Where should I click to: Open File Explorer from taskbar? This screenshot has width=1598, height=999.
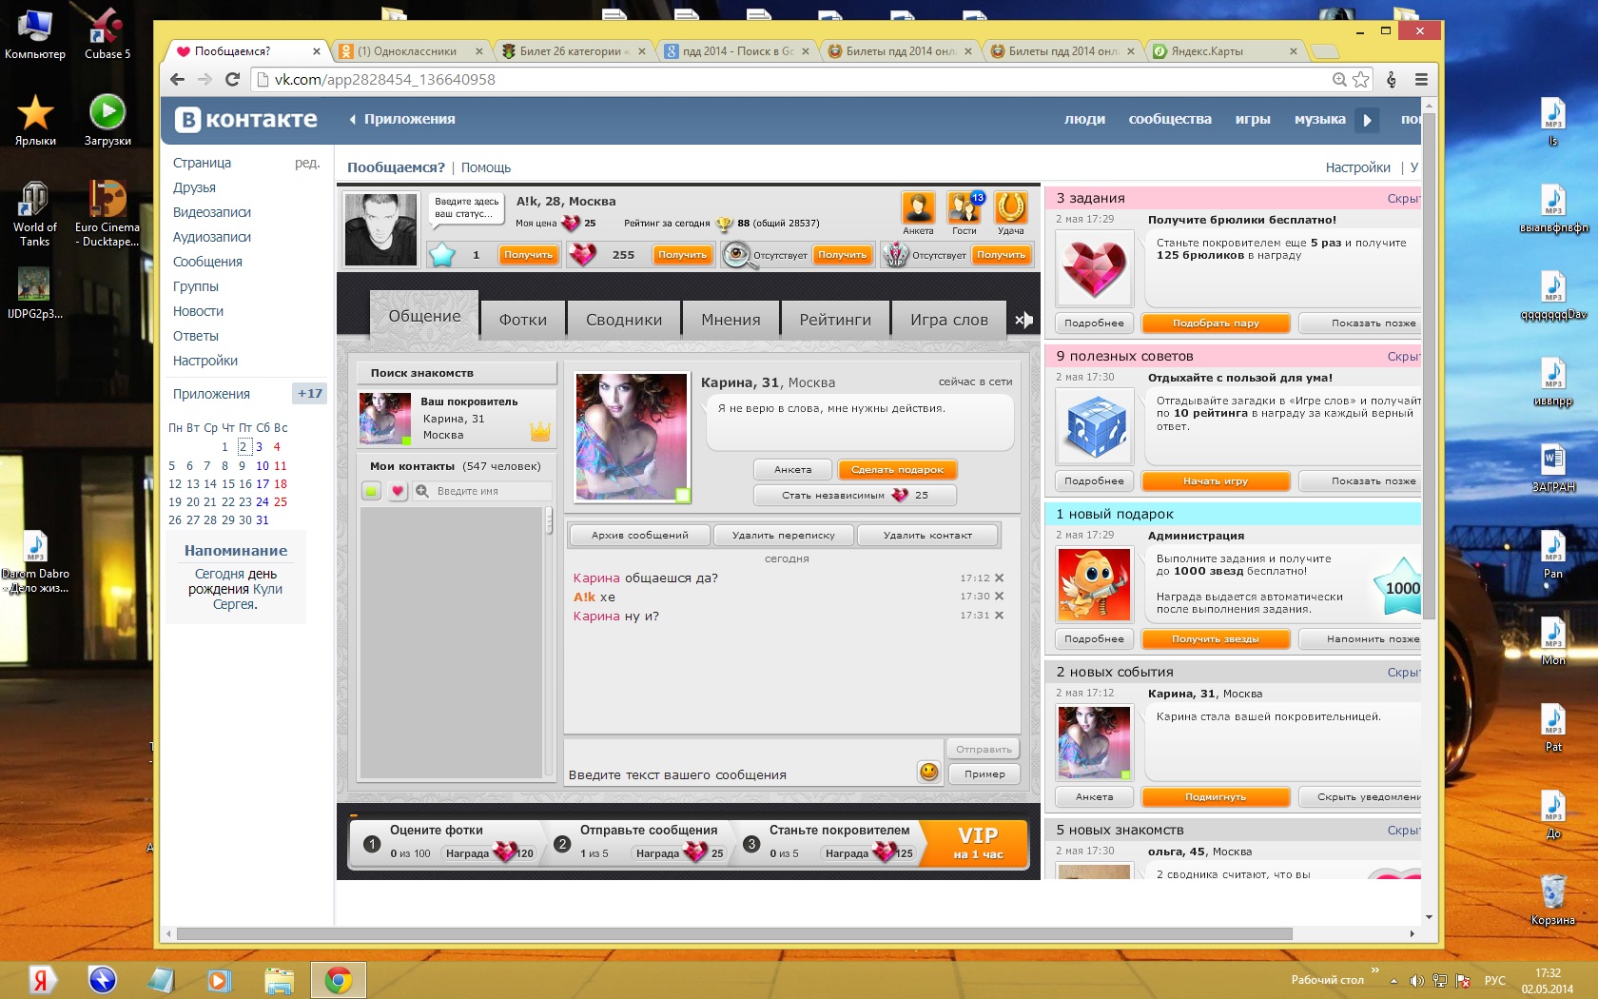pyautogui.click(x=279, y=979)
